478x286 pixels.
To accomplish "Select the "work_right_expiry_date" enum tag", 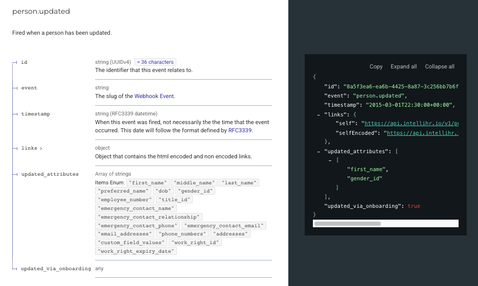I will pos(136,251).
